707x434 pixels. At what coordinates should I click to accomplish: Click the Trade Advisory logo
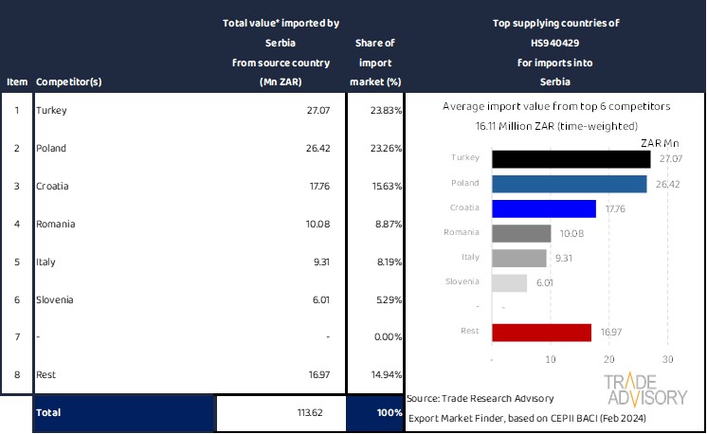(646, 389)
